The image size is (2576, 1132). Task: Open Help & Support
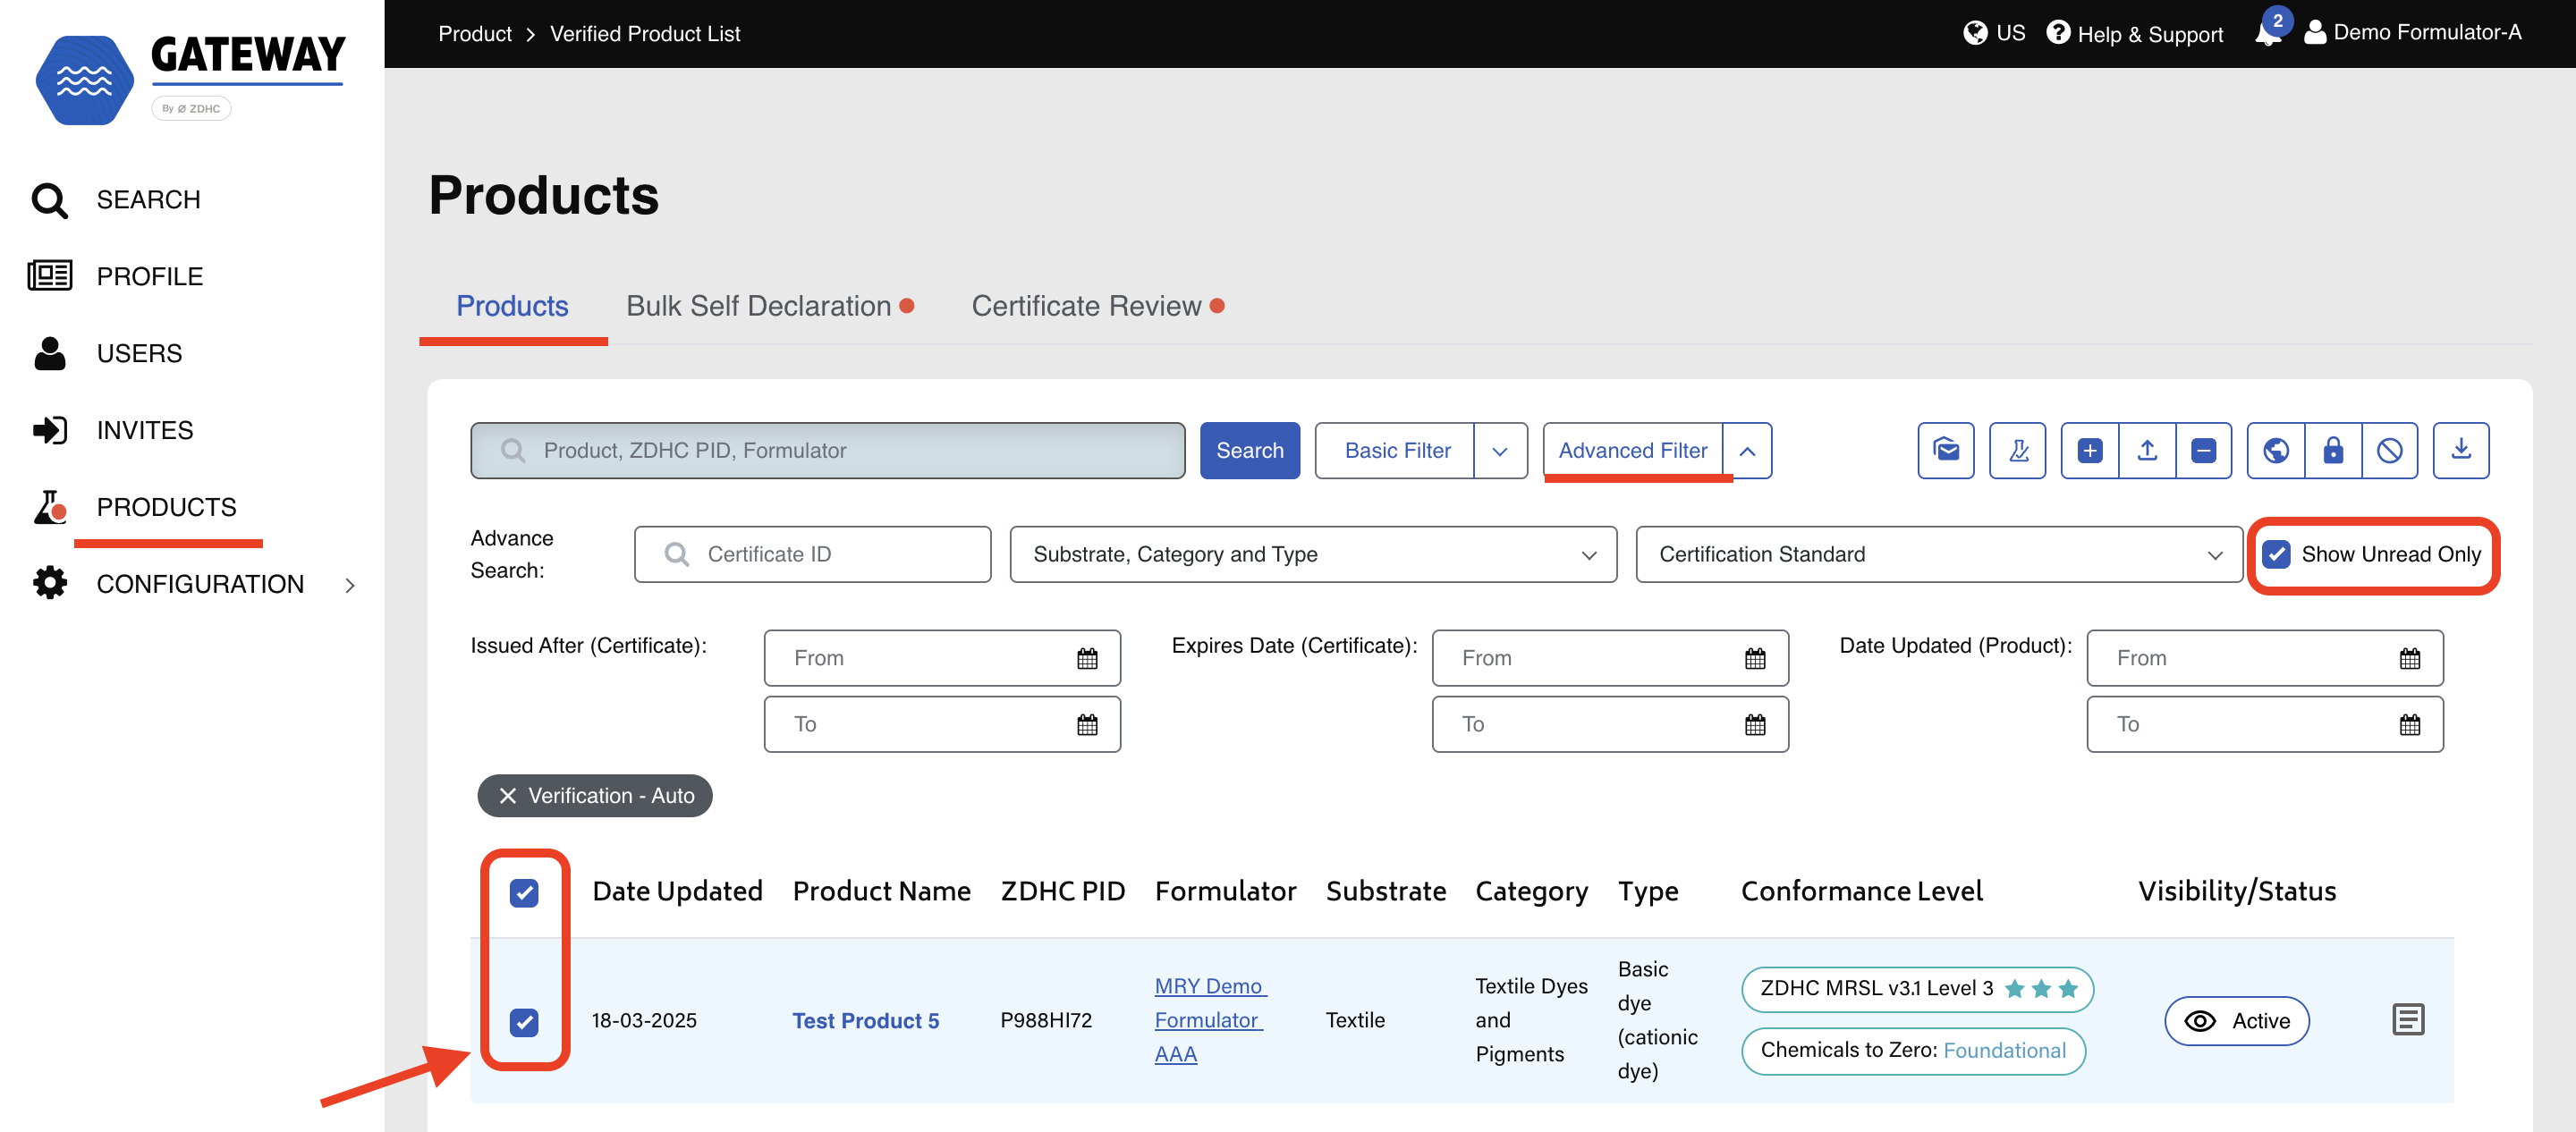[2134, 33]
